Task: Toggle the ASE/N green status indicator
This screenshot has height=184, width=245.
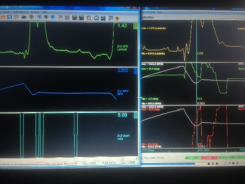Action: point(196,158)
